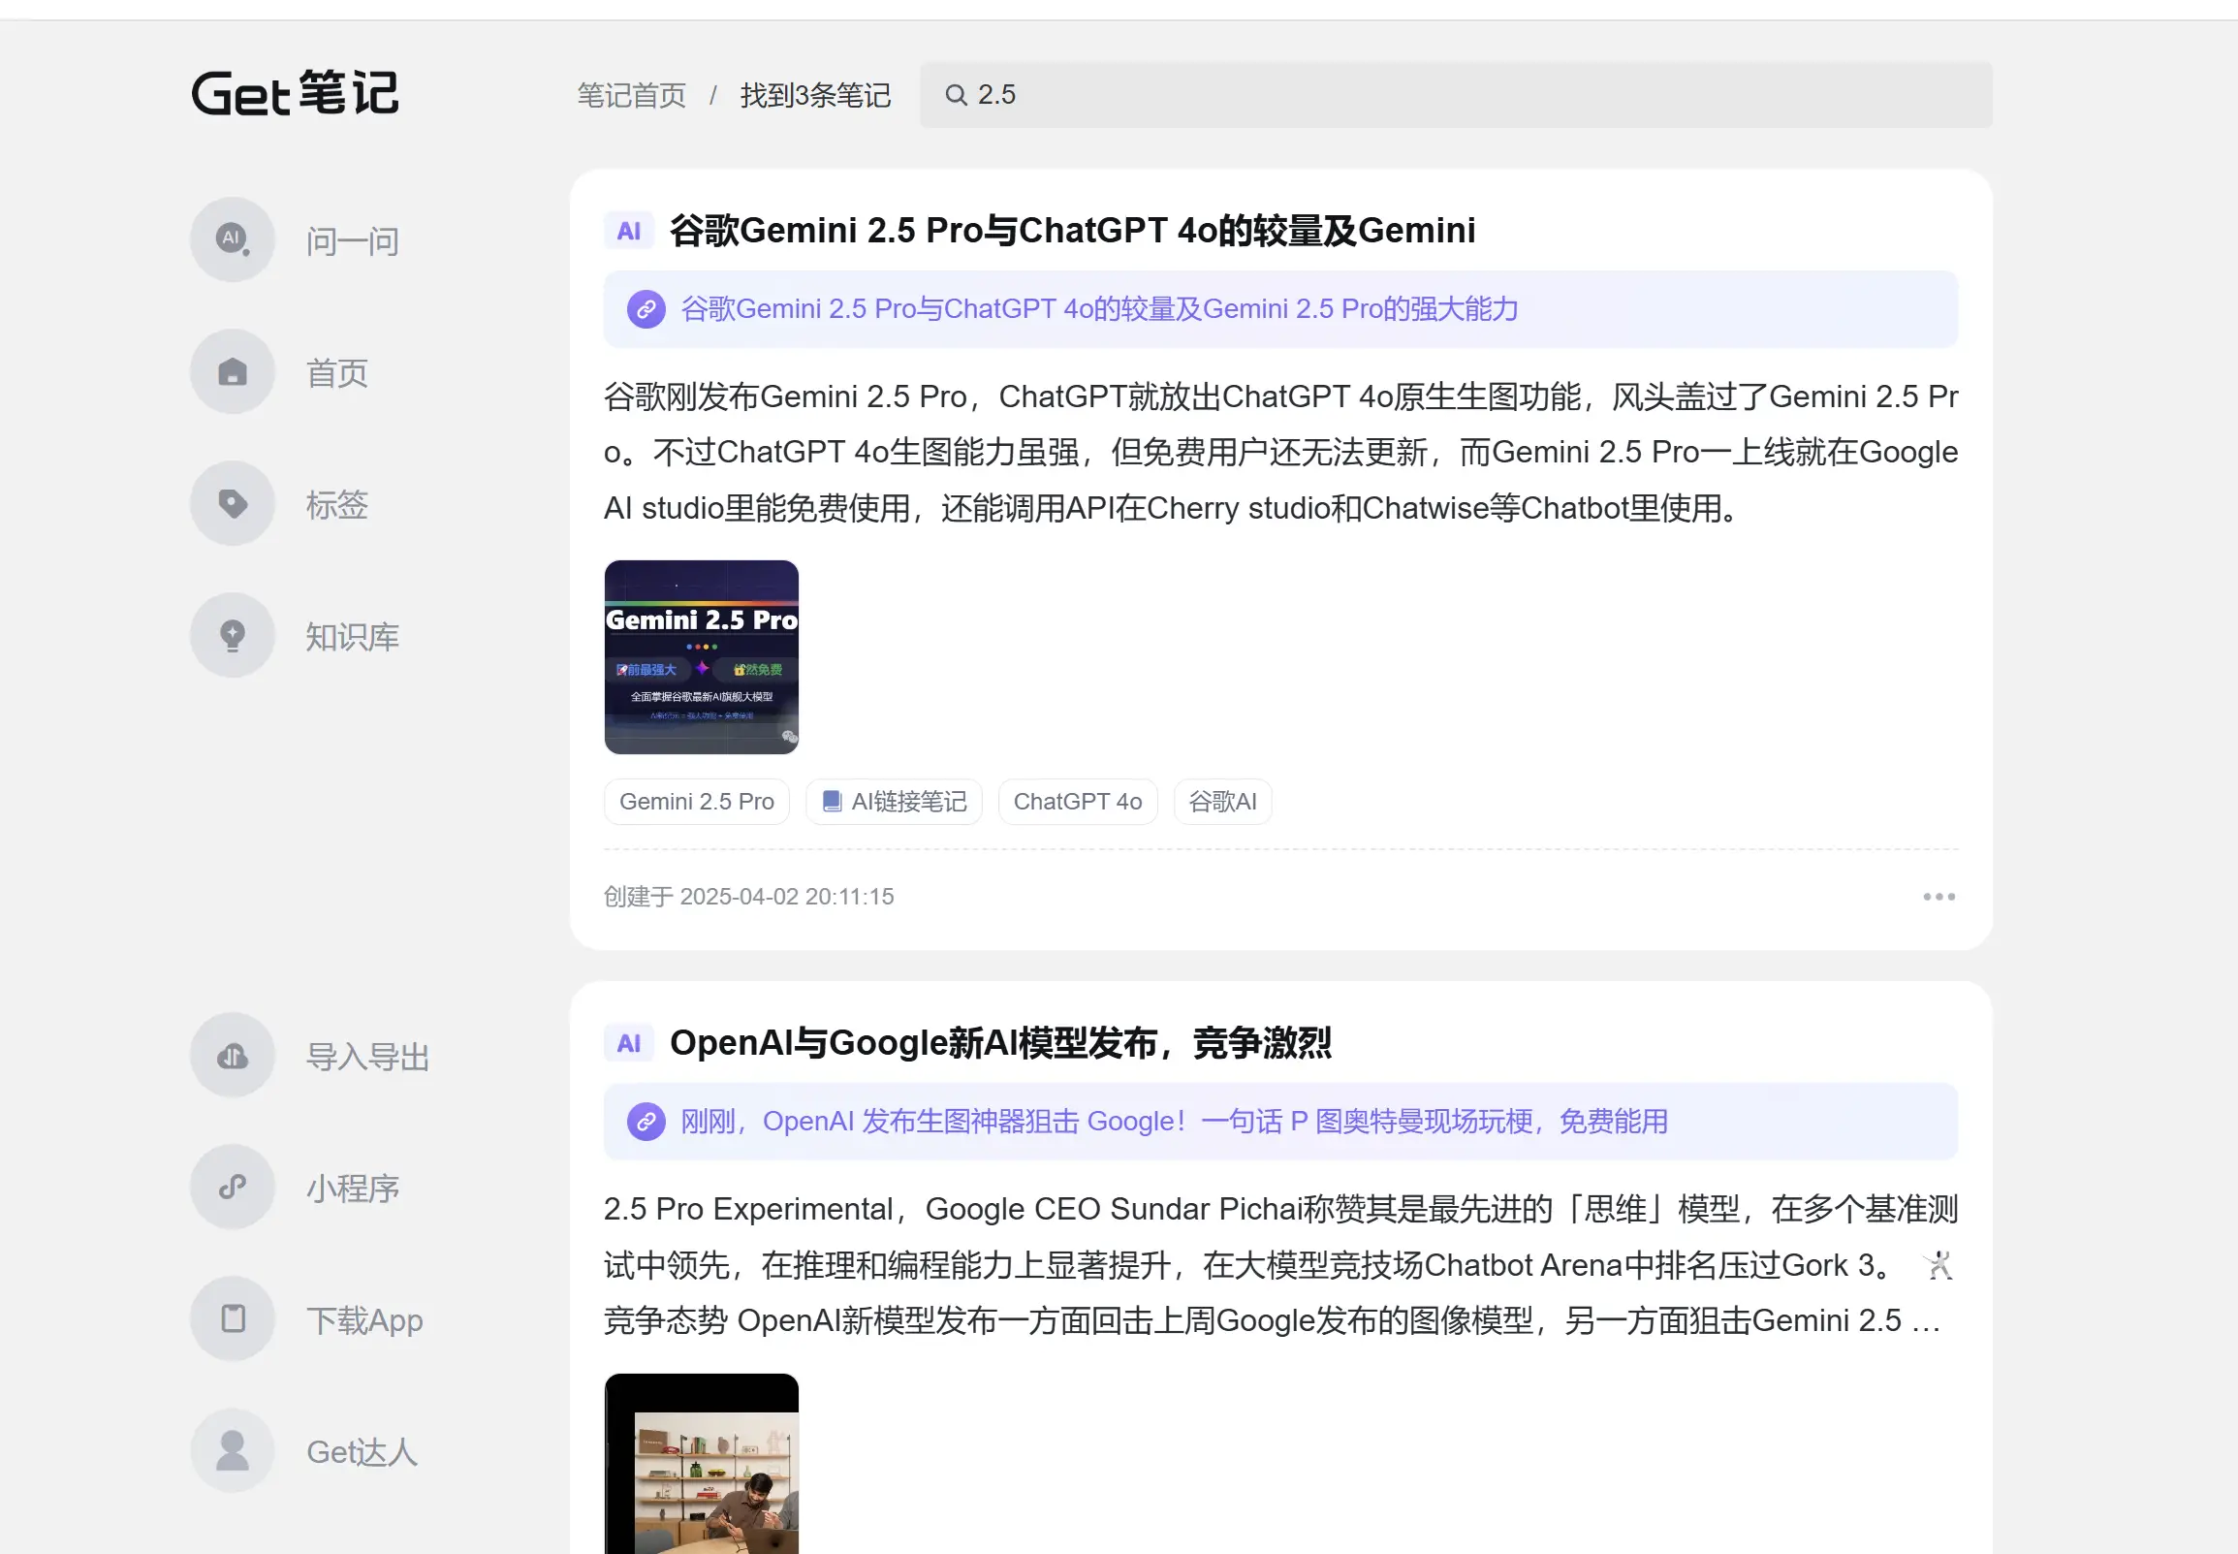Click the ChatGPT 4o tag chip
The width and height of the screenshot is (2238, 1554).
click(1078, 803)
